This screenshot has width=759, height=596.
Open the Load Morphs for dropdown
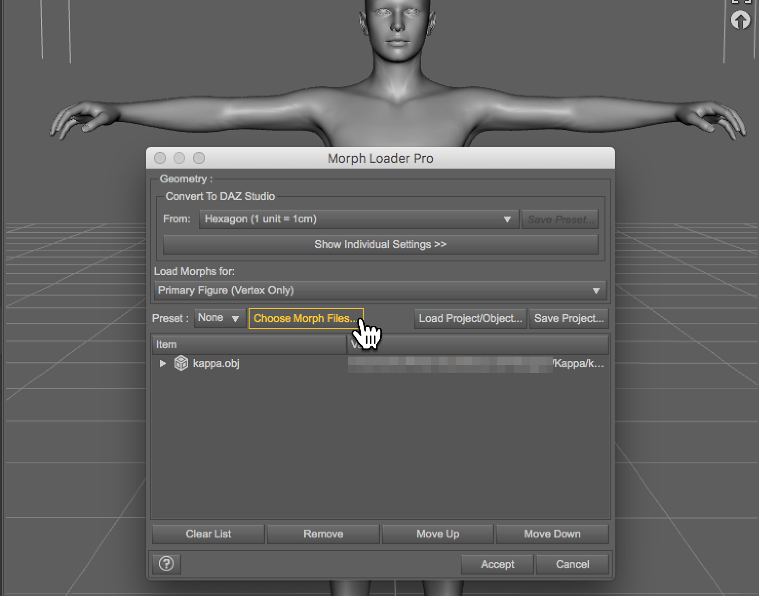click(380, 290)
